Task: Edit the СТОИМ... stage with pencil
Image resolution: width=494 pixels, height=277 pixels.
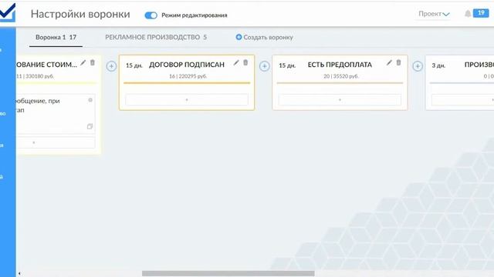Action: coord(83,63)
